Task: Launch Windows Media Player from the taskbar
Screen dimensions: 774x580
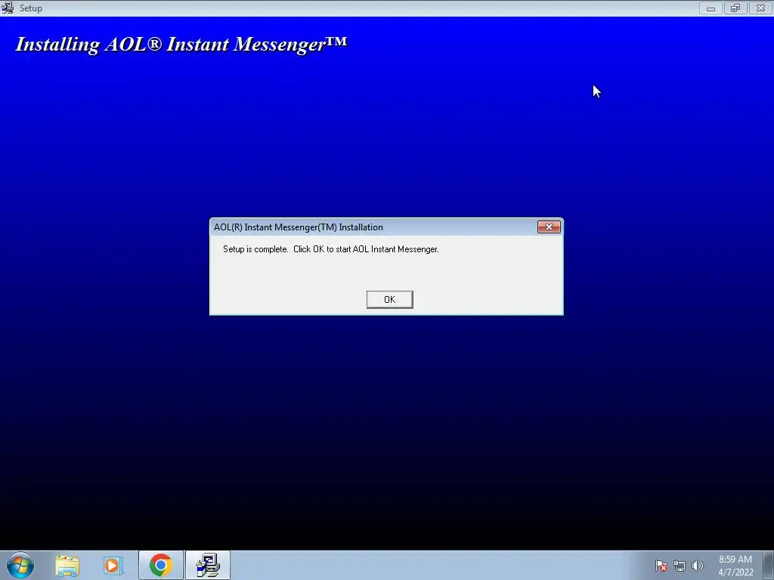Action: click(113, 565)
